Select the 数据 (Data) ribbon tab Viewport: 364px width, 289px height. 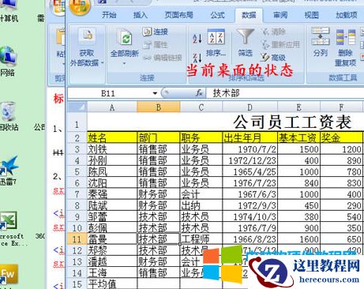[249, 15]
